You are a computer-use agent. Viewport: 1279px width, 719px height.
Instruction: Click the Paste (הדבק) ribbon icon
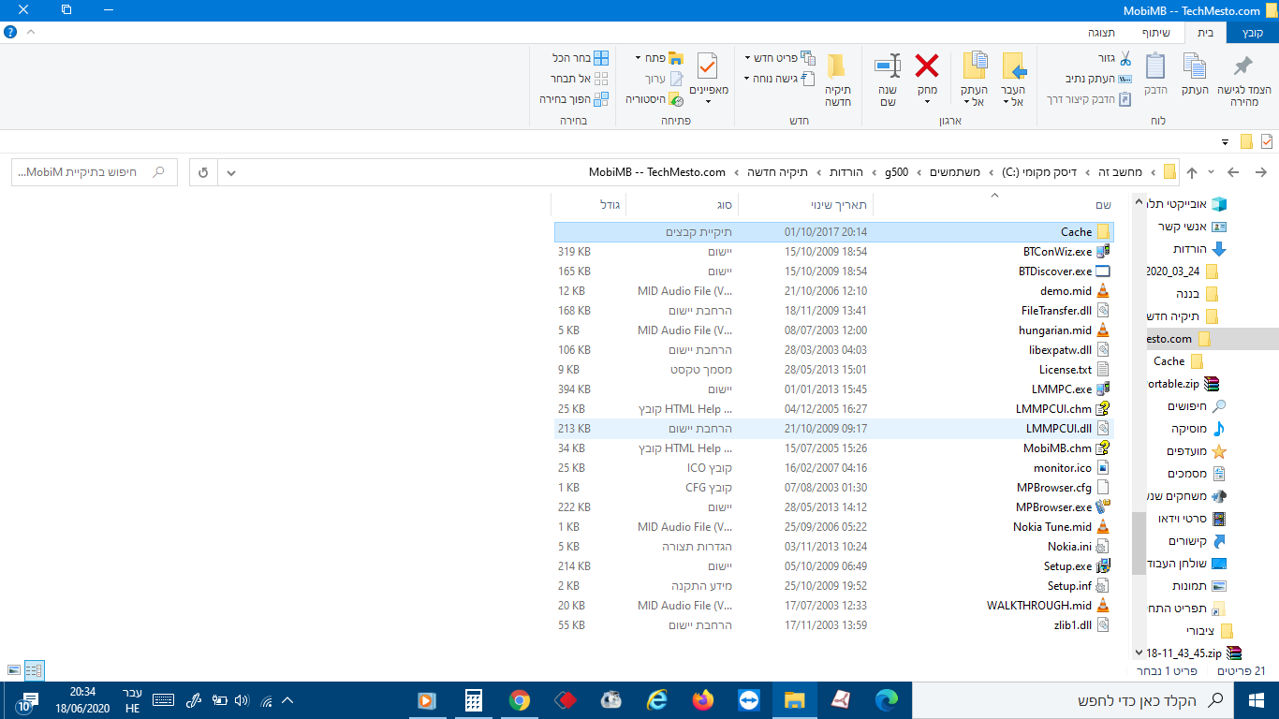point(1155,66)
